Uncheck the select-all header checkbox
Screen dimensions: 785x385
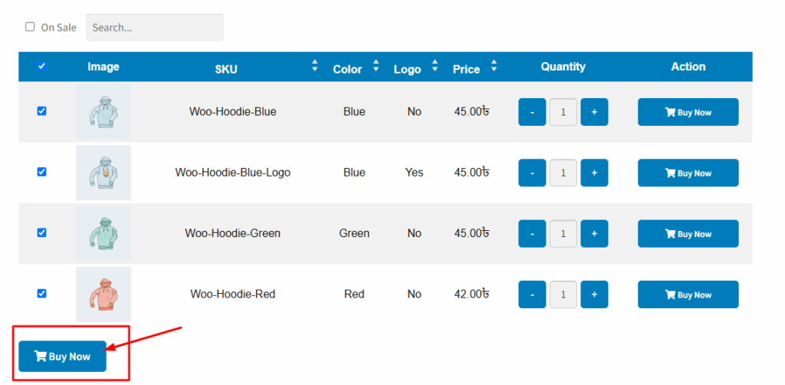pos(41,66)
